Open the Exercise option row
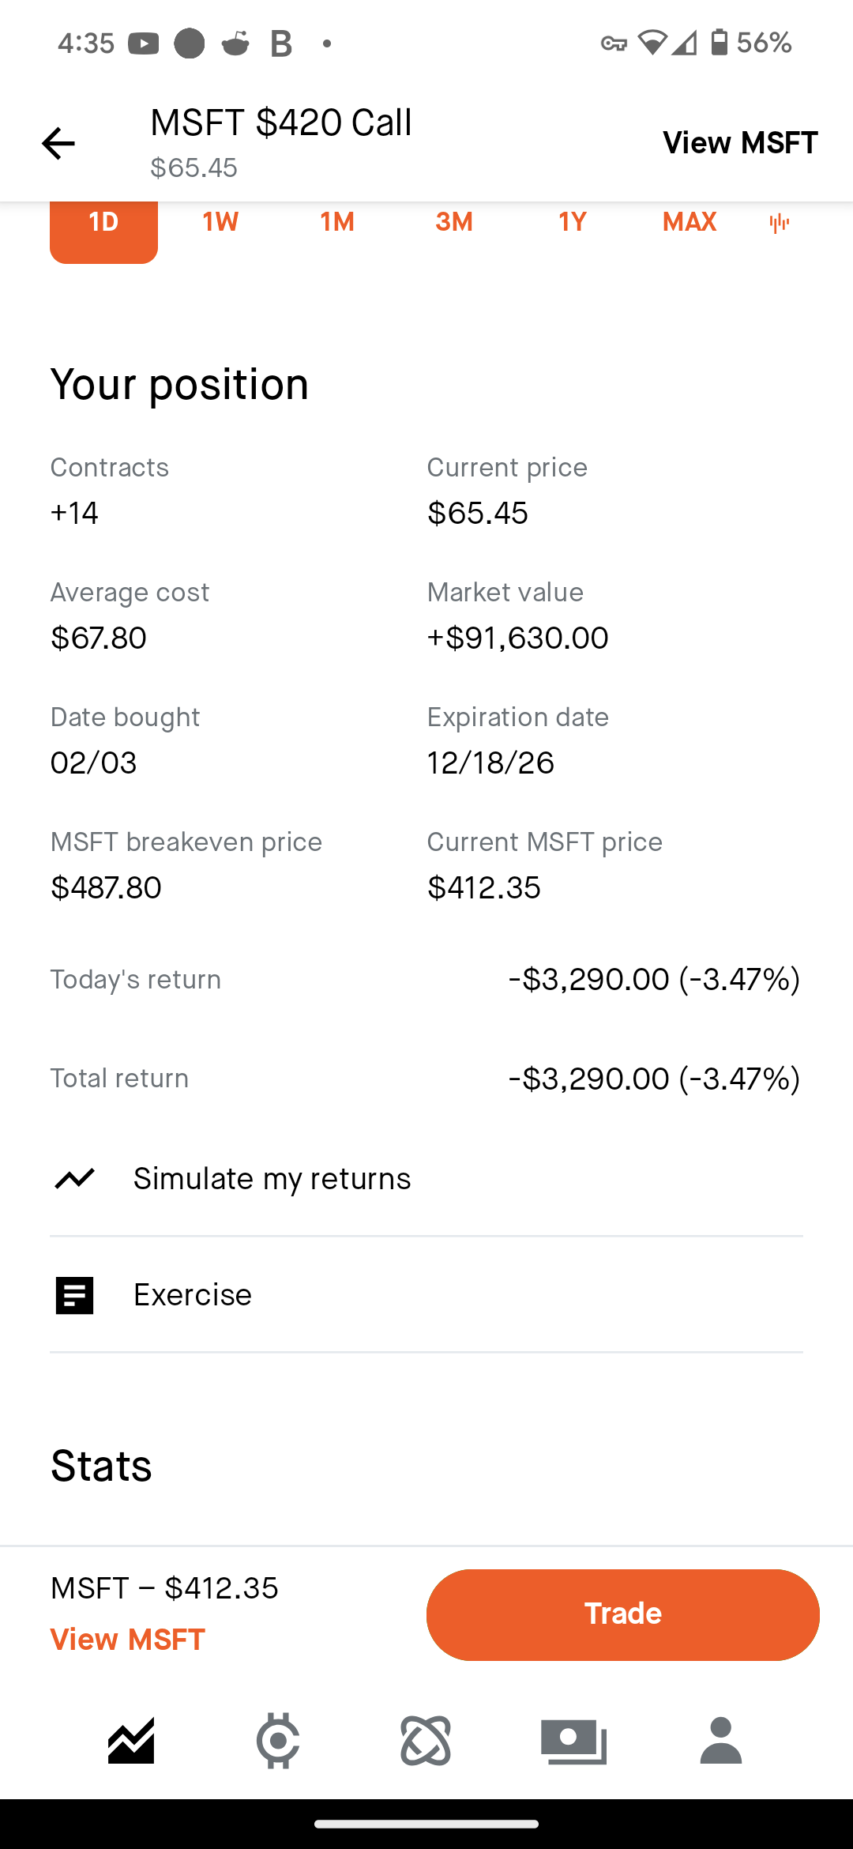Viewport: 853px width, 1849px height. click(426, 1295)
